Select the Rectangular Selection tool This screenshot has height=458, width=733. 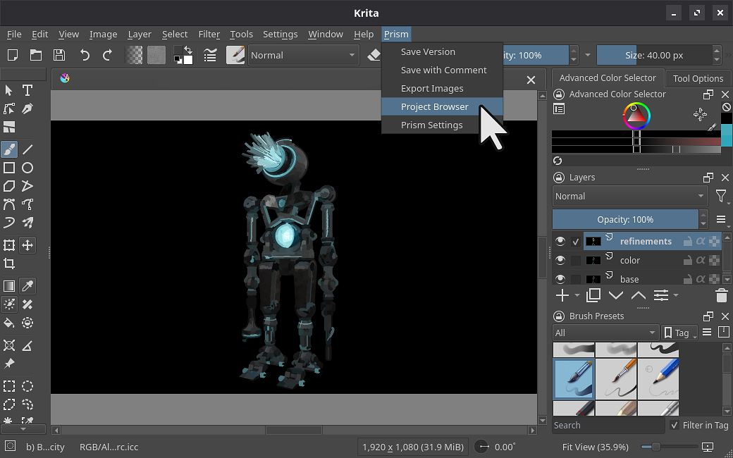pyautogui.click(x=9, y=386)
